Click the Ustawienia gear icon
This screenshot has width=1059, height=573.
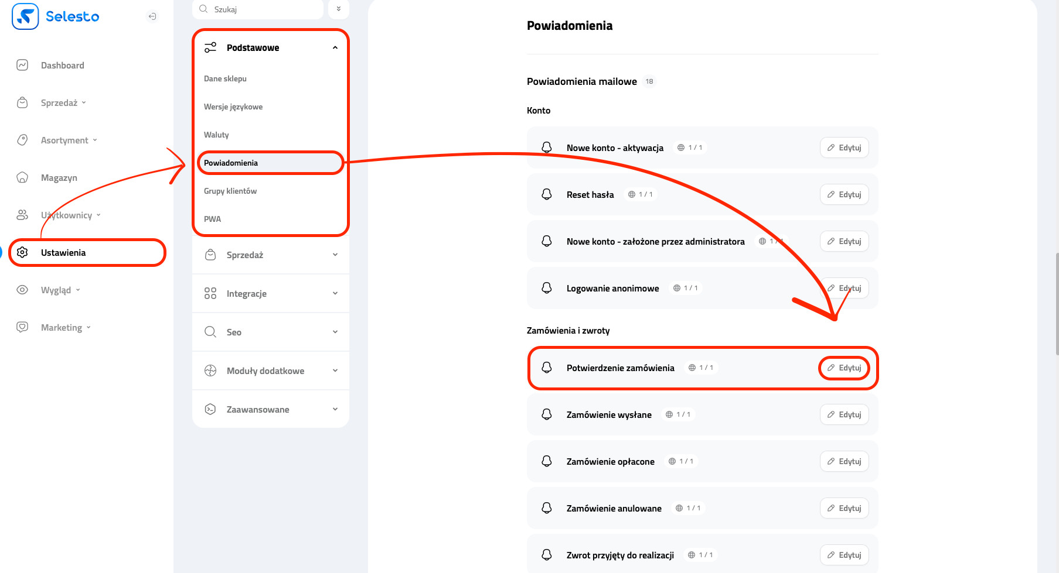coord(22,252)
